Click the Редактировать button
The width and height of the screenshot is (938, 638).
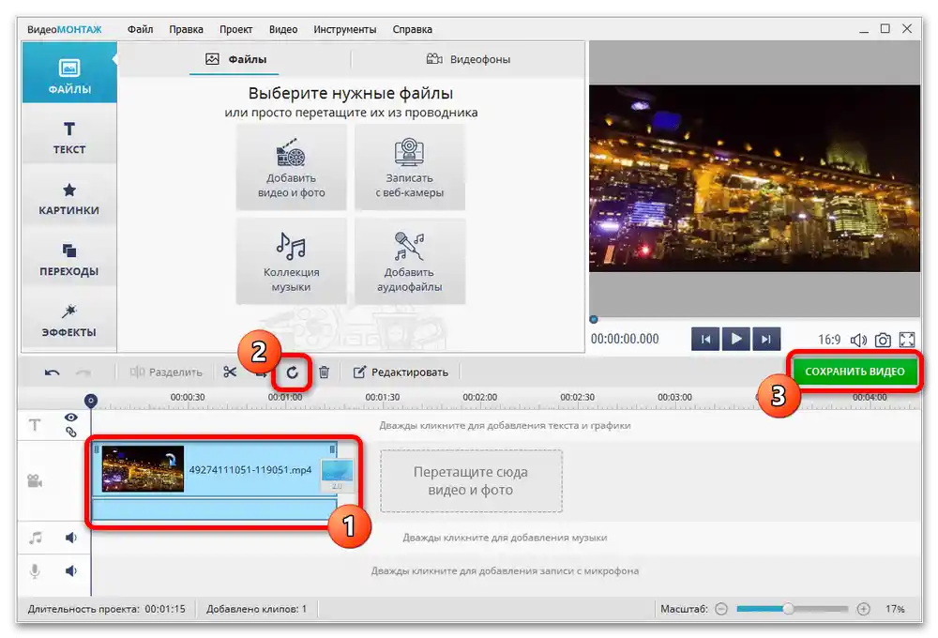coord(401,372)
